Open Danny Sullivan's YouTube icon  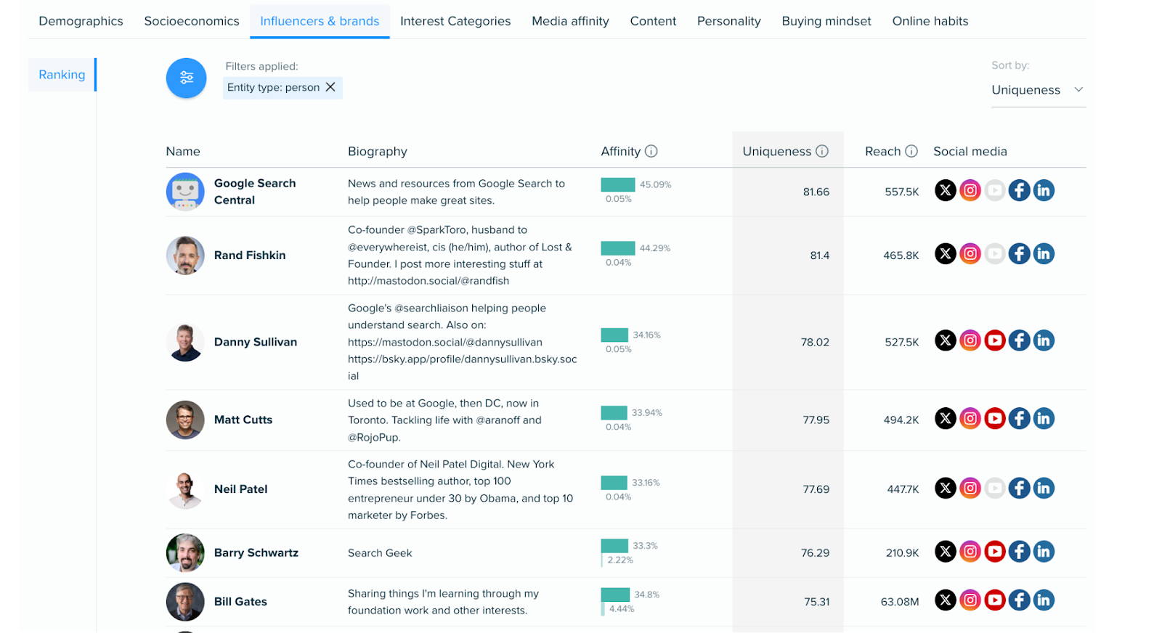click(x=994, y=340)
